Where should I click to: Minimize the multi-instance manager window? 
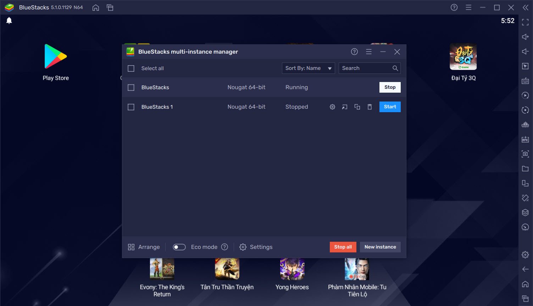tap(383, 52)
